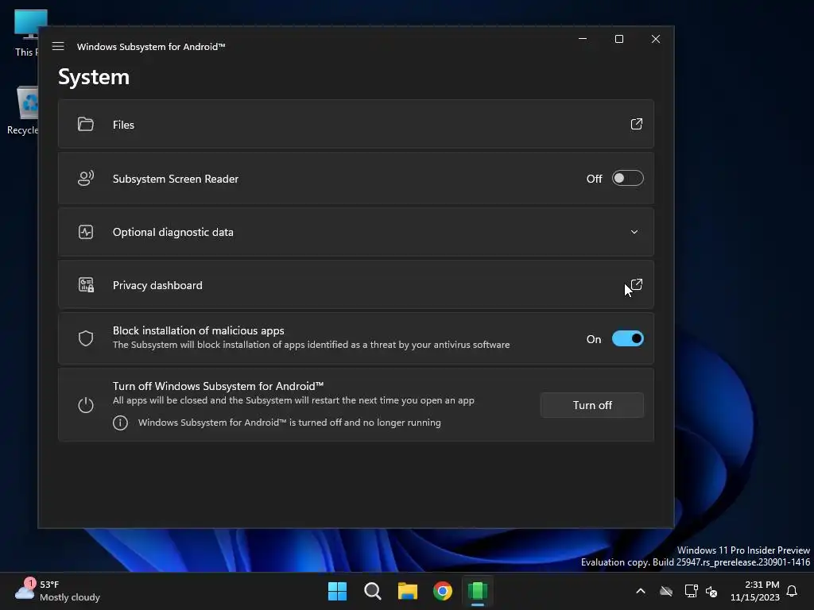This screenshot has width=814, height=610.
Task: Maximize the Windows Subsystem for Android window
Action: click(x=618, y=39)
